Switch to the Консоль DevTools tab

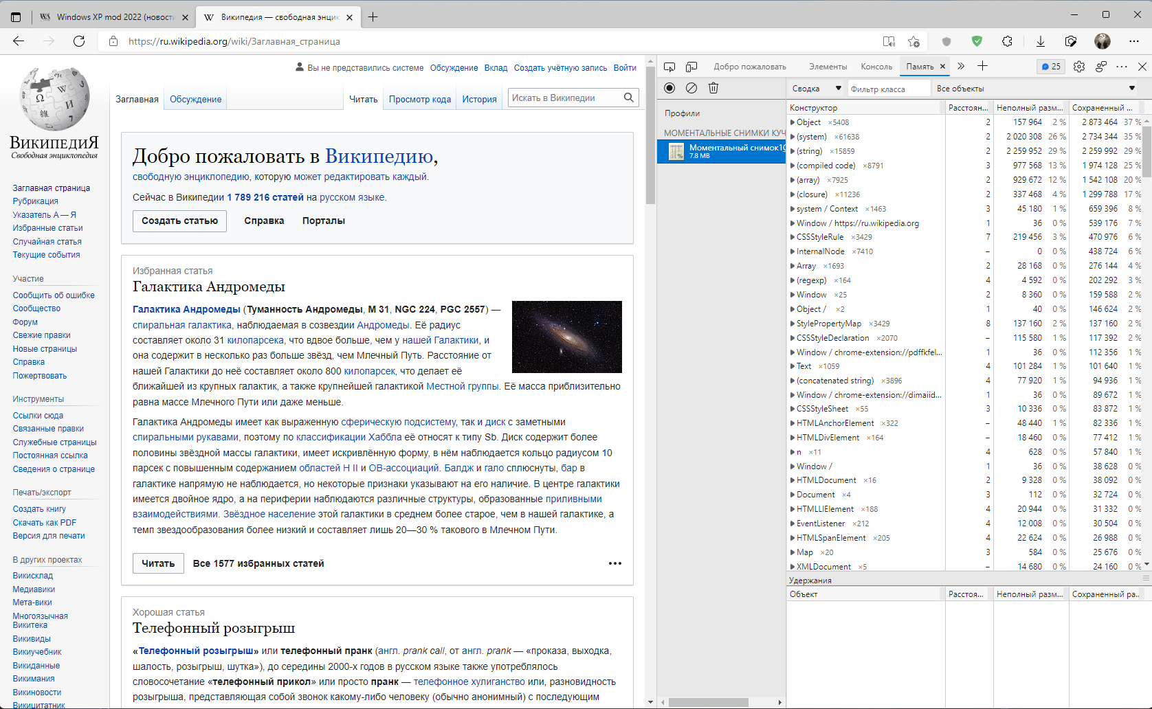[x=876, y=67]
